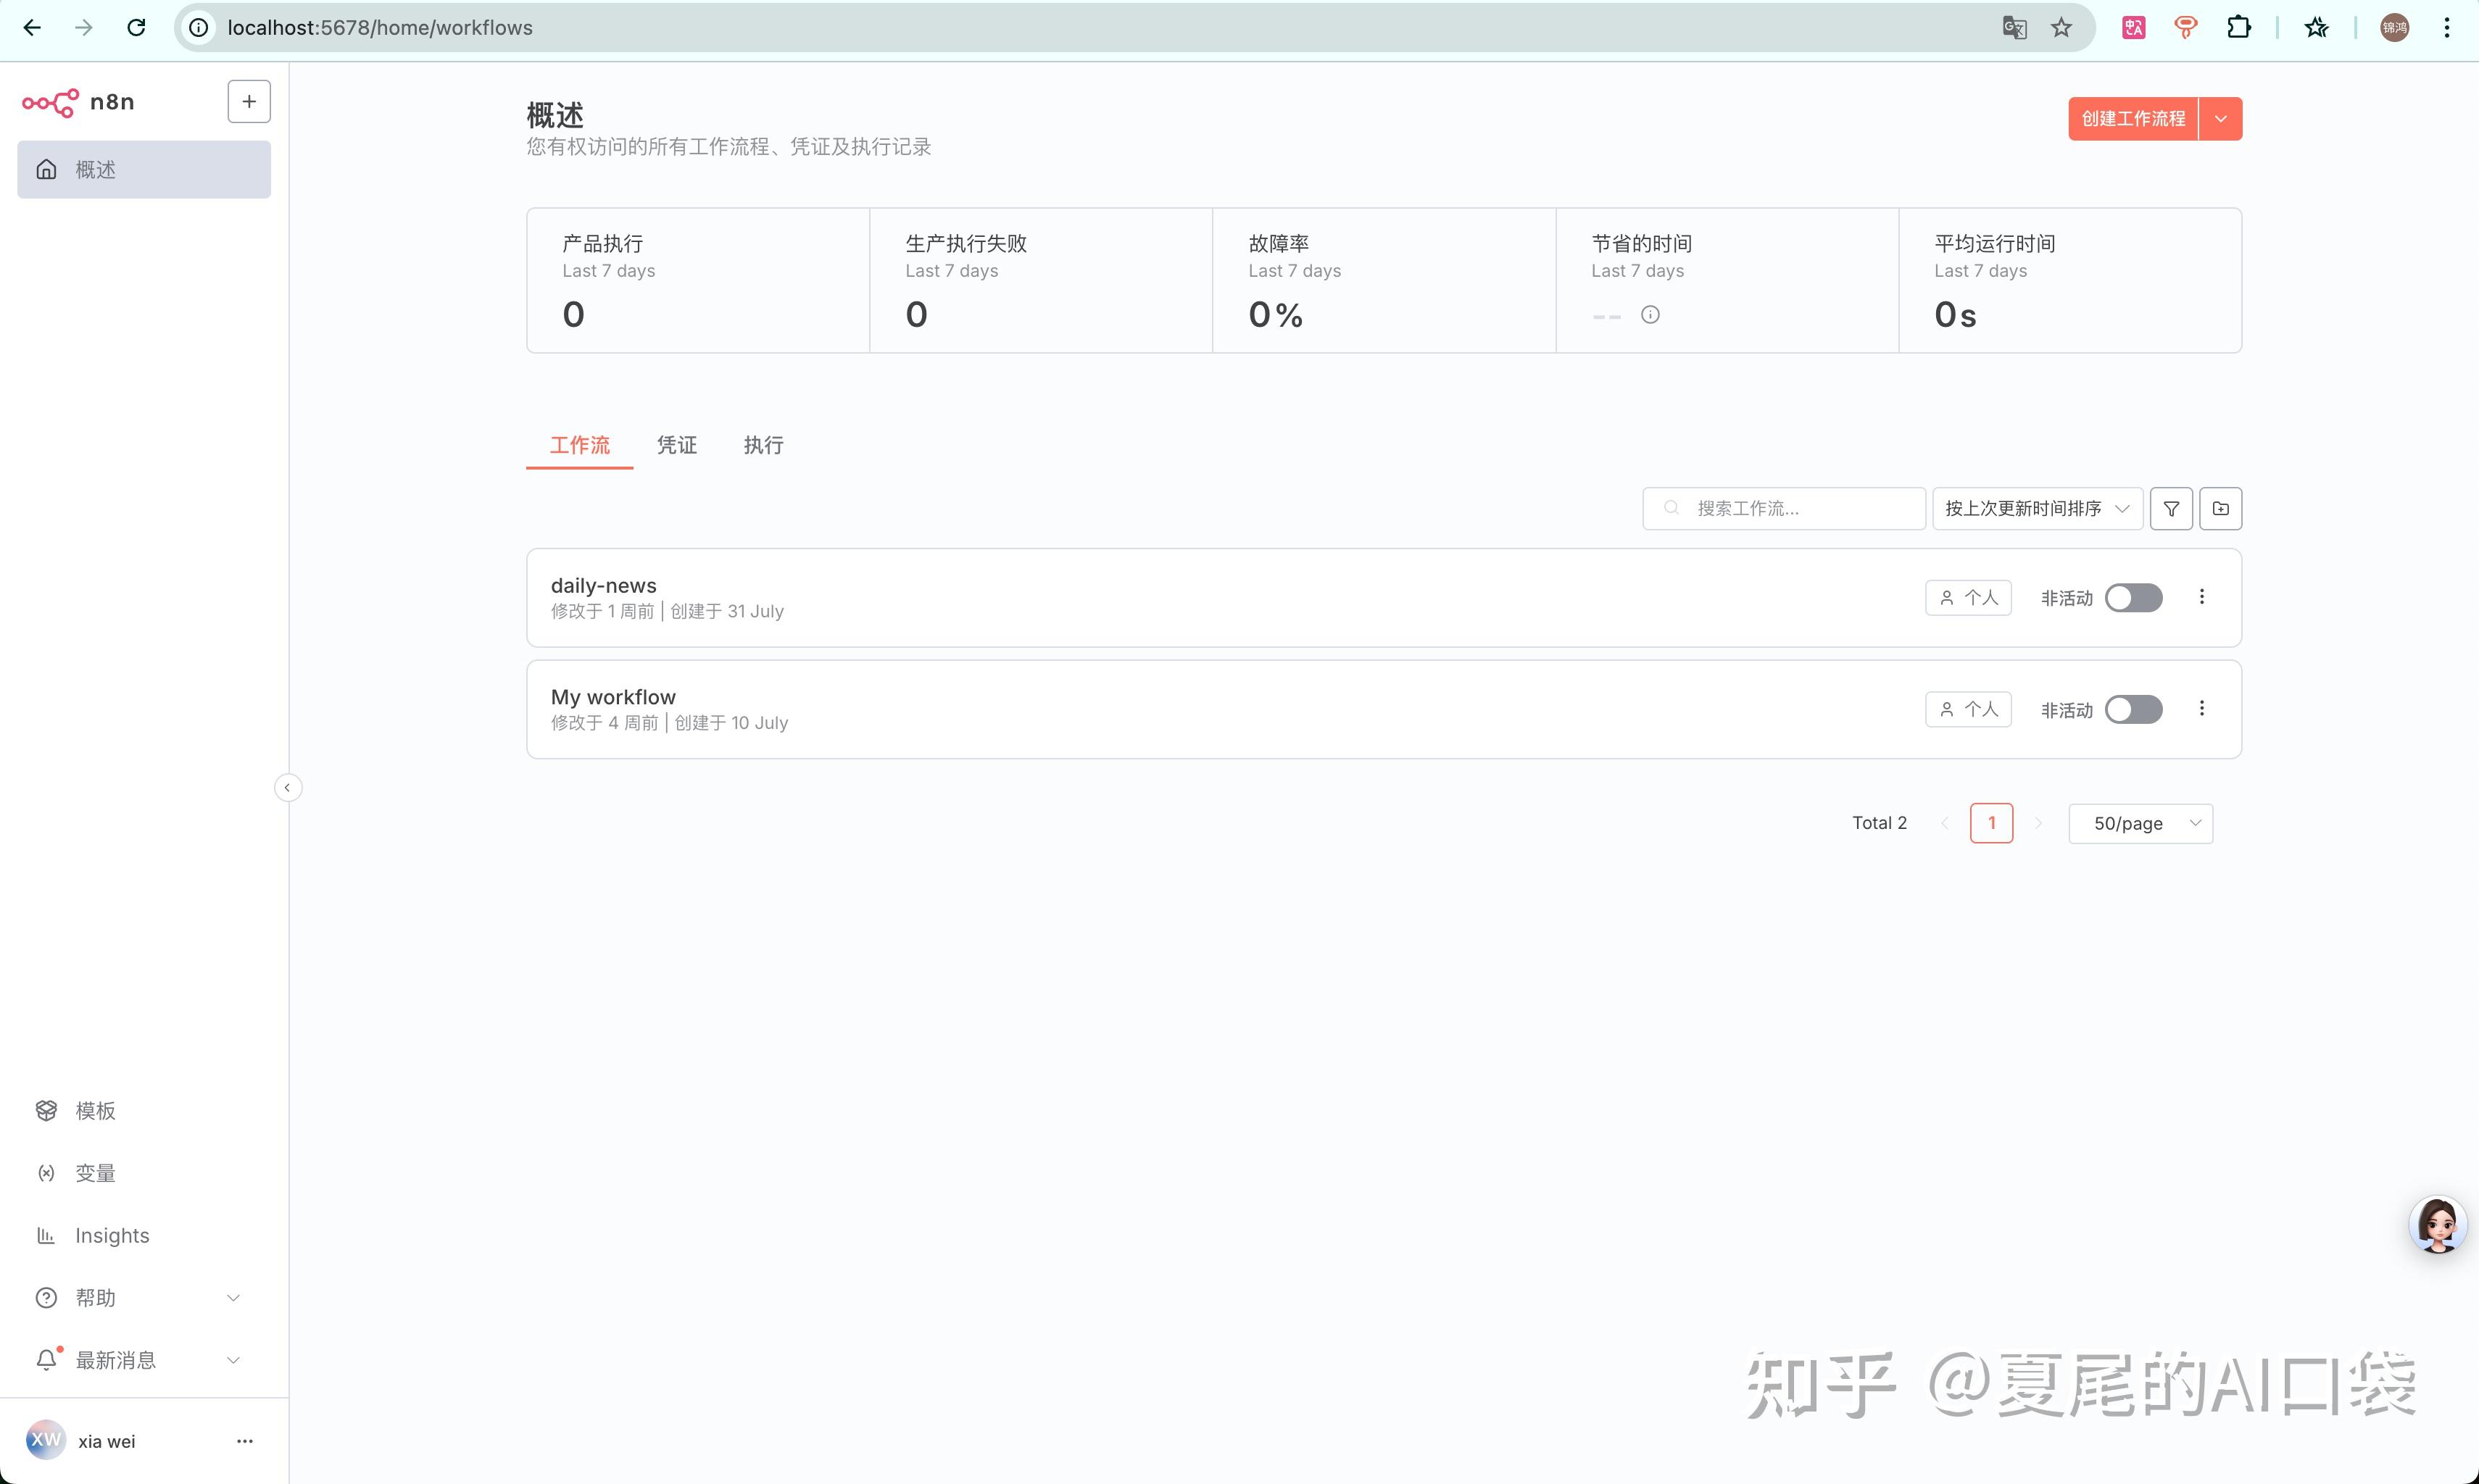Click the add folder icon button
This screenshot has height=1484, width=2479.
2220,509
